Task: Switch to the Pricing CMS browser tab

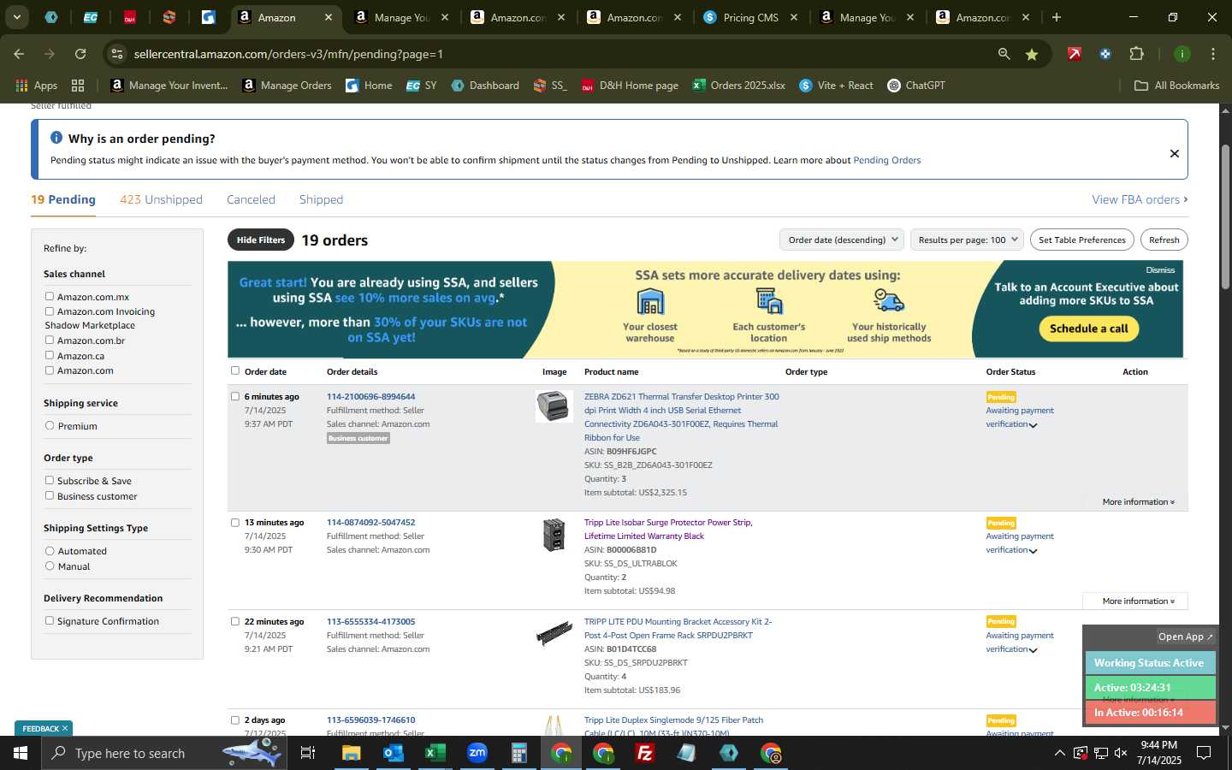Action: pos(750,17)
